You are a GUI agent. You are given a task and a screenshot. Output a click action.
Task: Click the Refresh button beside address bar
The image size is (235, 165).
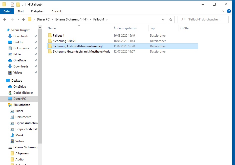171,19
